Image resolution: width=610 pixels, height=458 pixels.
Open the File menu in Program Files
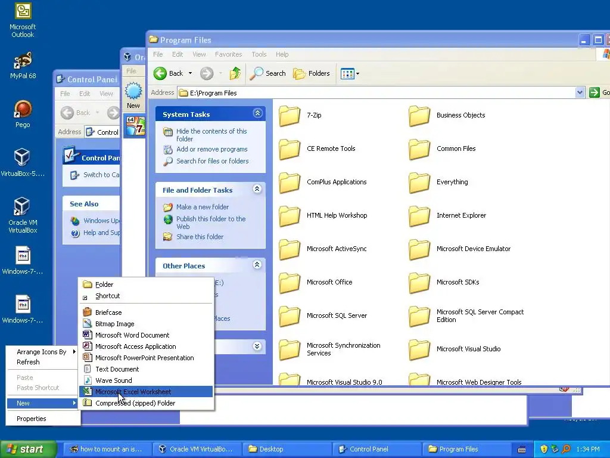tap(158, 54)
